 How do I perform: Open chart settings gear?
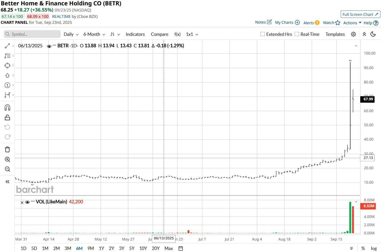click(x=353, y=34)
